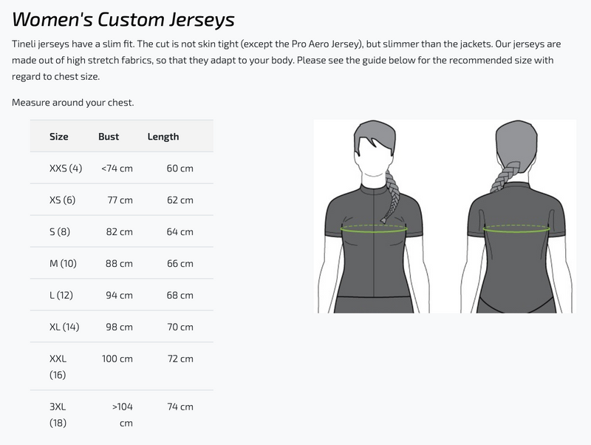Click the 'Measure around your chest' text
Image resolution: width=591 pixels, height=445 pixels.
click(72, 103)
